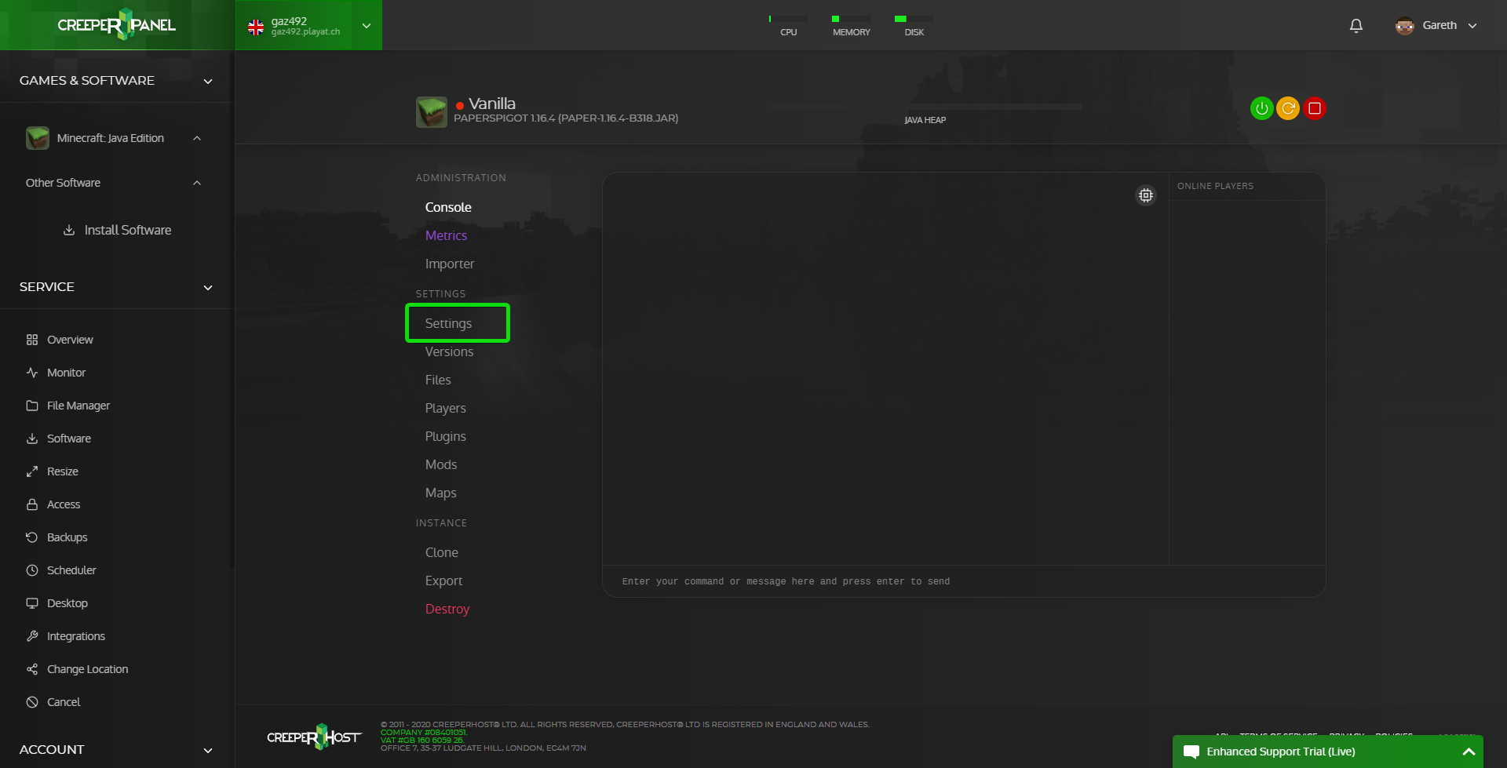Export this instance
The image size is (1507, 768).
443,581
